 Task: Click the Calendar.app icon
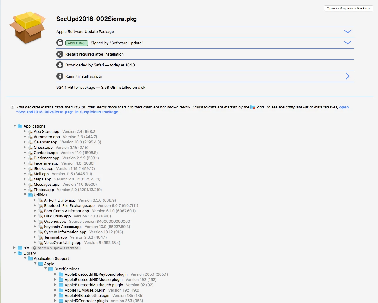point(30,142)
